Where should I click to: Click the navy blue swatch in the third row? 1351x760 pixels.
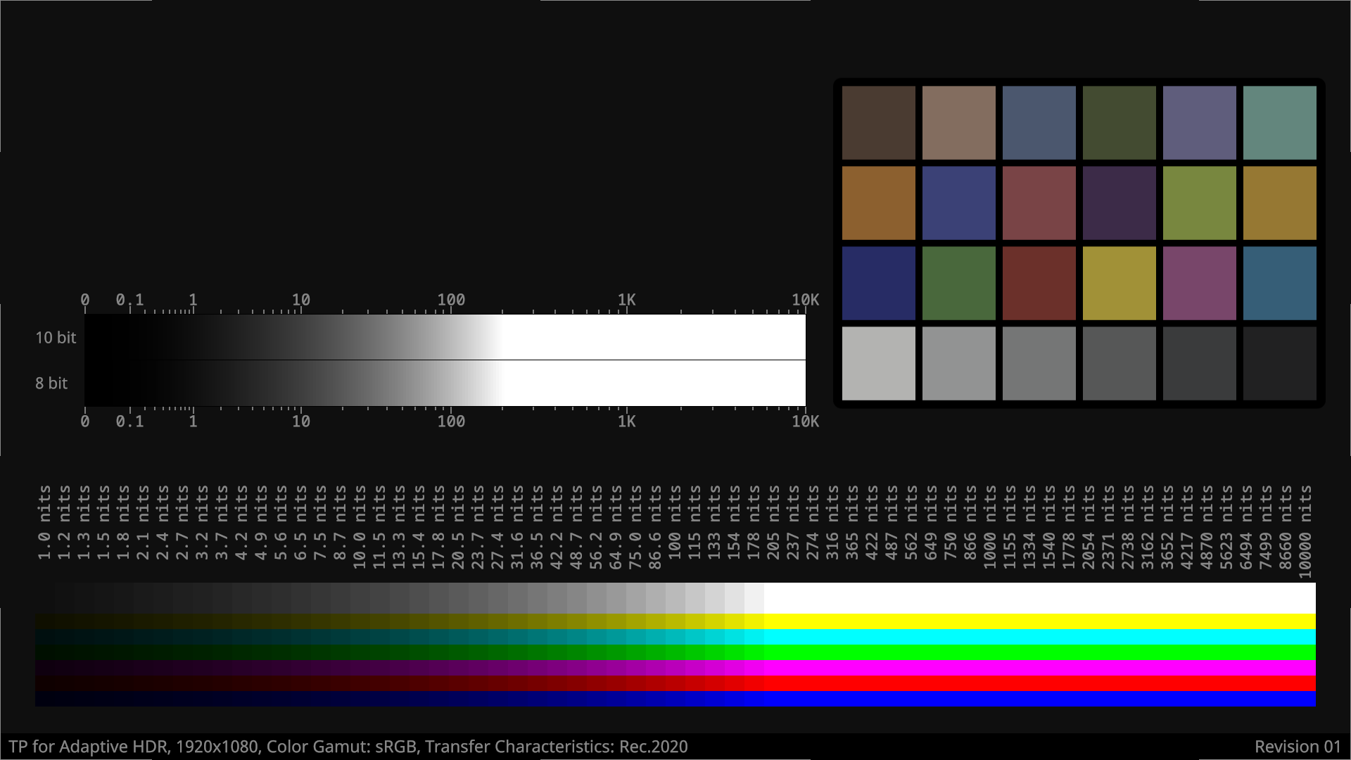[878, 283]
